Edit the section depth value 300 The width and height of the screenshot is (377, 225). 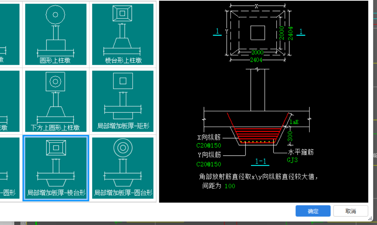pyautogui.click(x=290, y=137)
